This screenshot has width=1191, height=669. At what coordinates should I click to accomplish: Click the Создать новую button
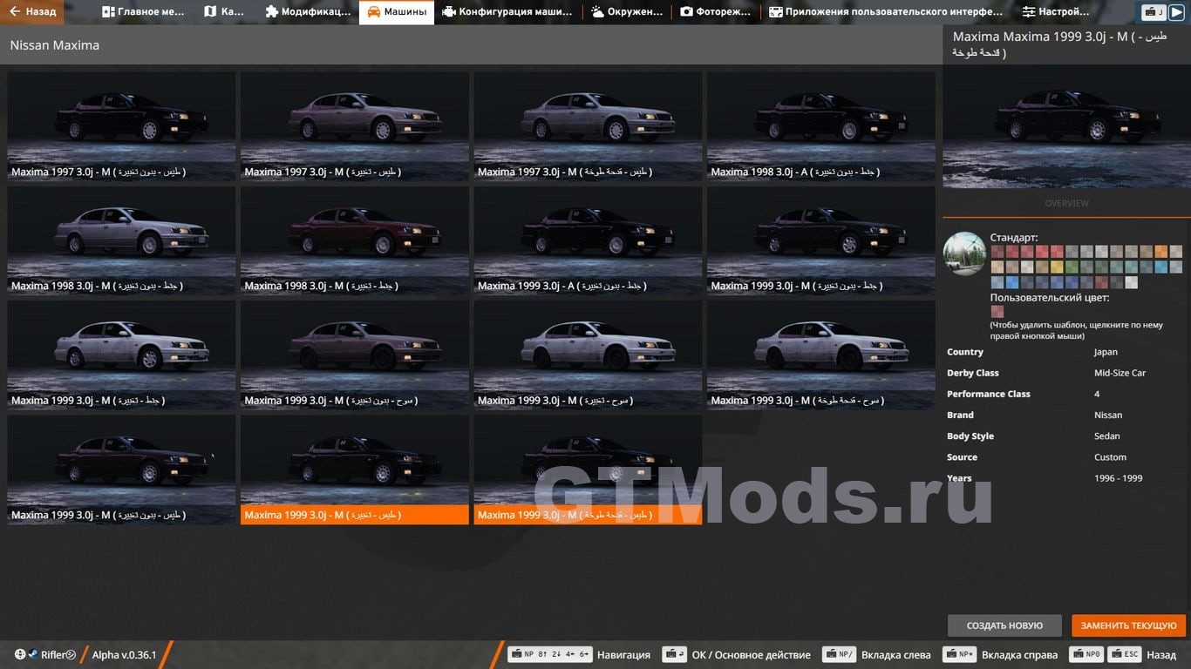(x=1004, y=625)
